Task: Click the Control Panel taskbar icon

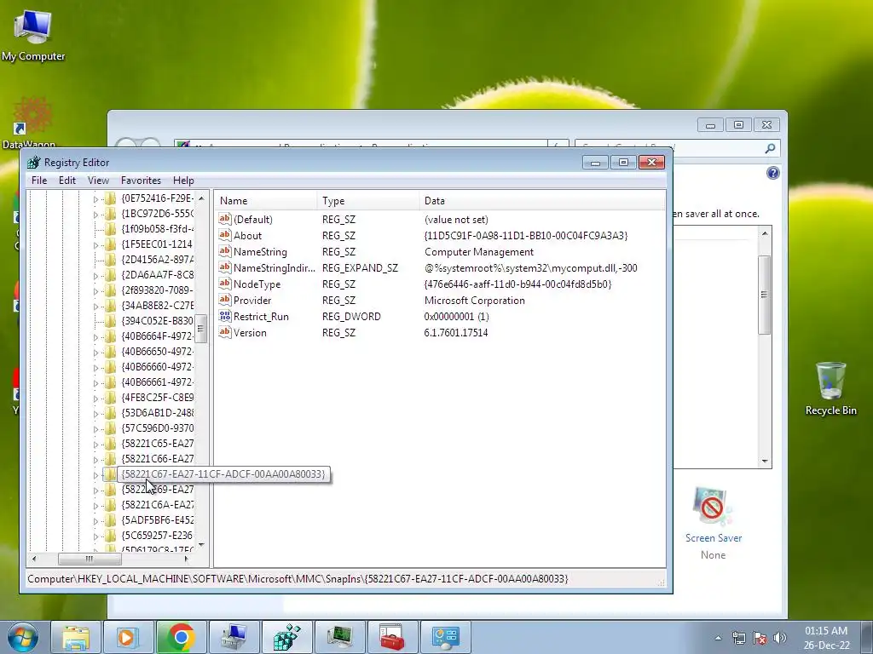Action: point(445,637)
